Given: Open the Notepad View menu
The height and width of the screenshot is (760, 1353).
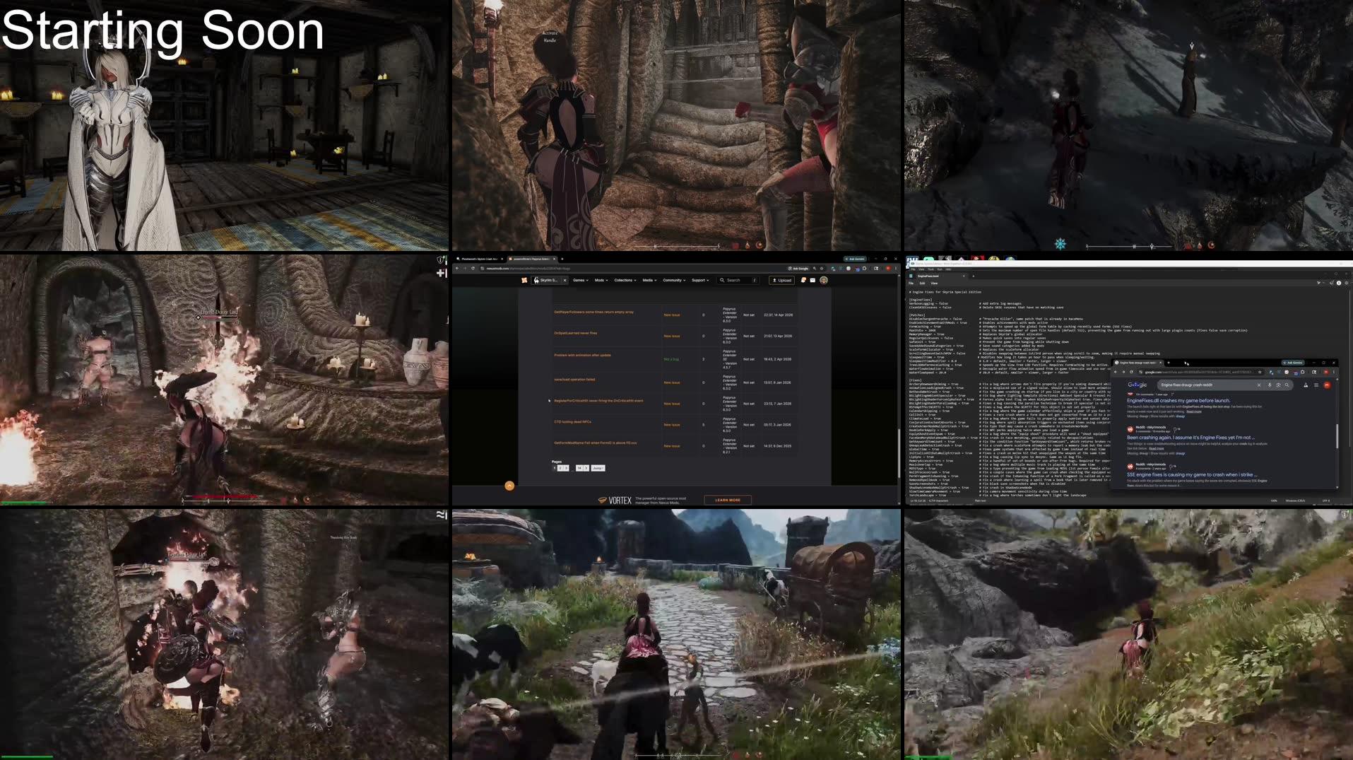Looking at the screenshot, I should 934,283.
